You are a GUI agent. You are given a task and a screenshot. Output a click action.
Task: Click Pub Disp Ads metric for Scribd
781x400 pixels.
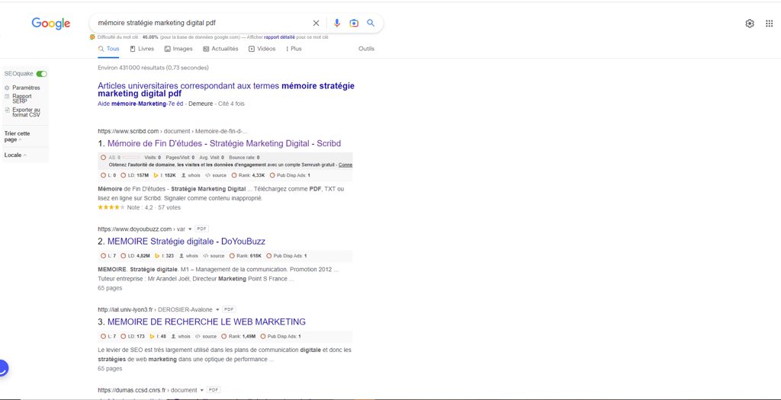click(x=290, y=175)
